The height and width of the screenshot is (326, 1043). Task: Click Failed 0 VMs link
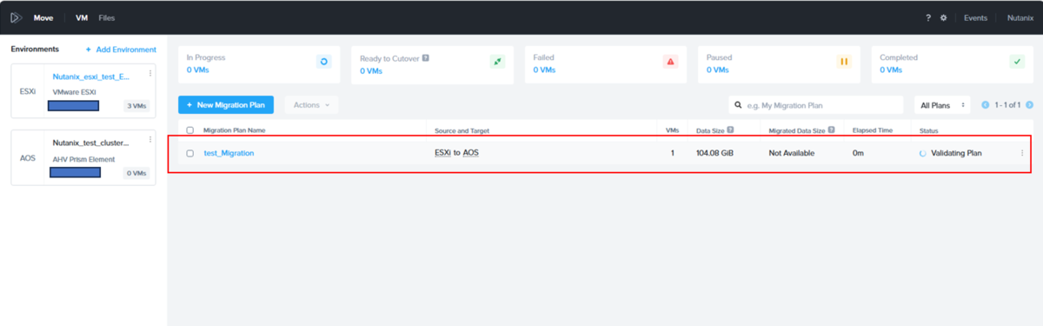[x=544, y=70]
